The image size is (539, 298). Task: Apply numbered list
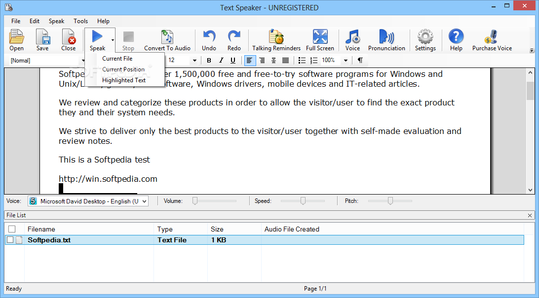click(x=313, y=61)
